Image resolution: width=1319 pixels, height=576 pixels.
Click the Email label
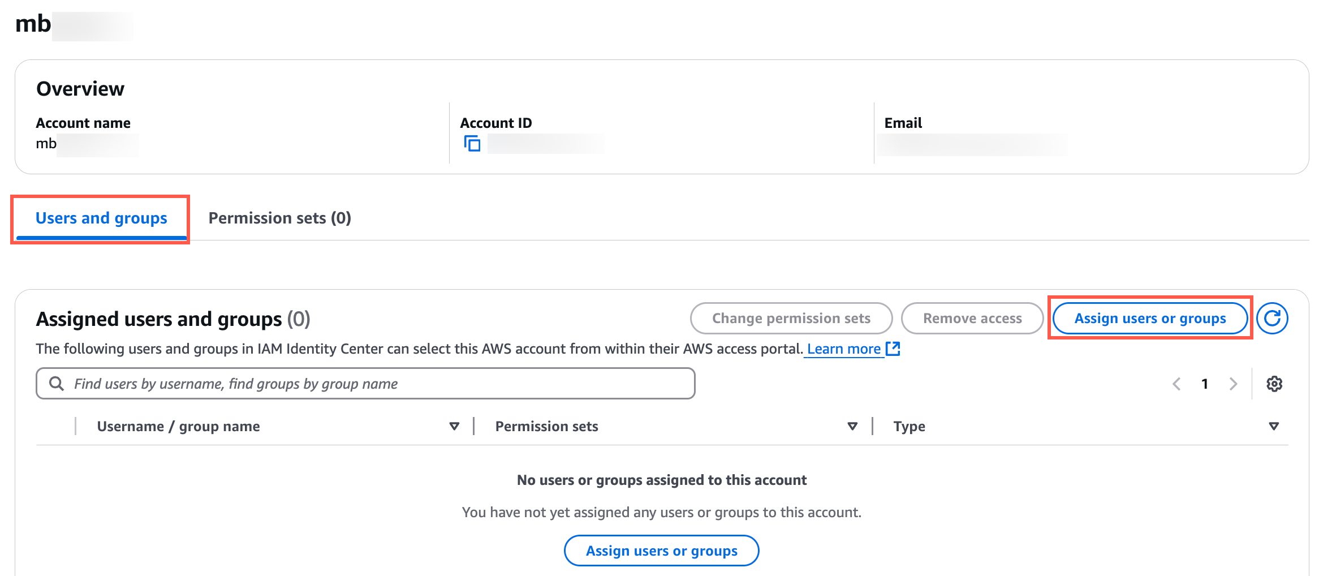pyautogui.click(x=903, y=123)
